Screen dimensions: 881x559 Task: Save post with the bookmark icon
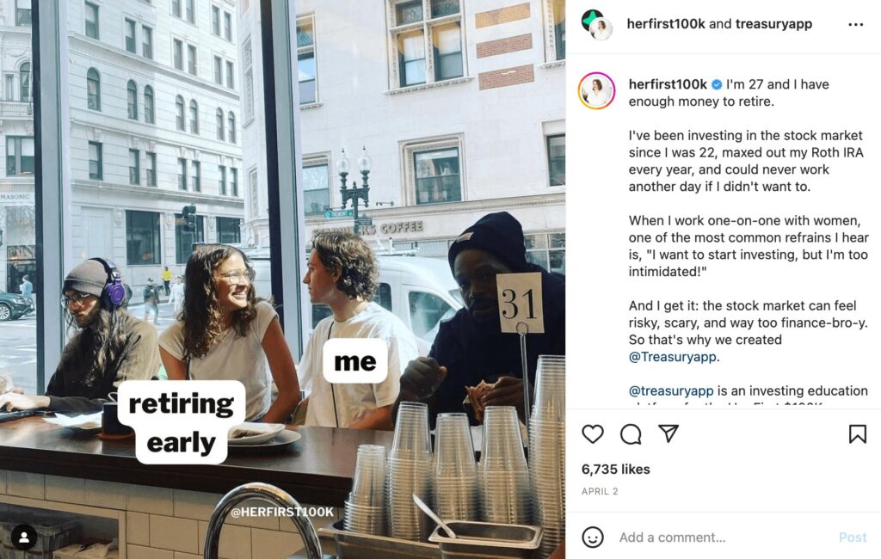[x=858, y=433]
